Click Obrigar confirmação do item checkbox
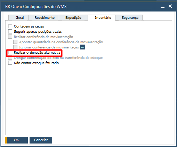This screenshot has width=177, height=147. 10,58
